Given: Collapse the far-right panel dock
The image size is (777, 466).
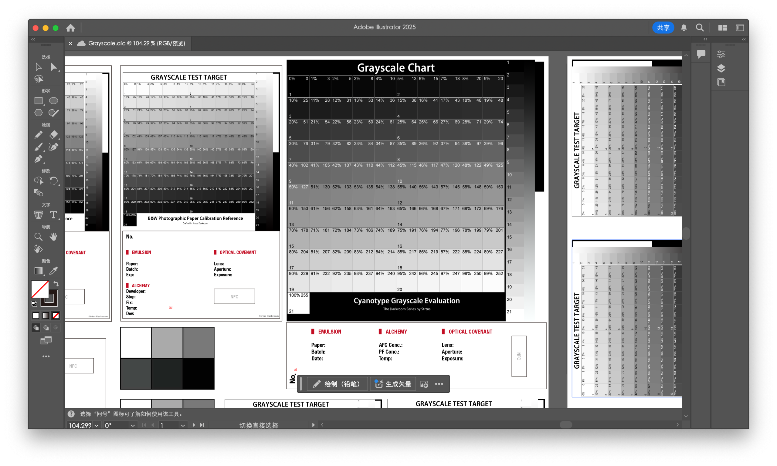Looking at the screenshot, I should point(744,39).
